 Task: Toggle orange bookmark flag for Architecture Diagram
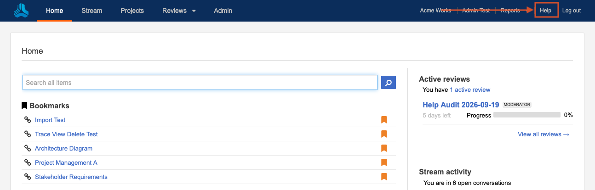[384, 148]
